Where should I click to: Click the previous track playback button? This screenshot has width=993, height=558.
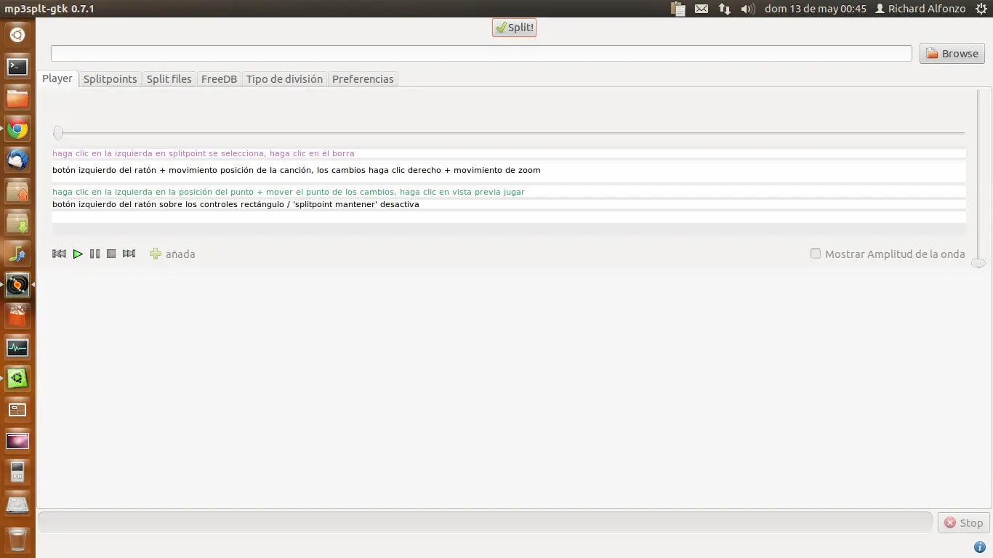pos(60,254)
